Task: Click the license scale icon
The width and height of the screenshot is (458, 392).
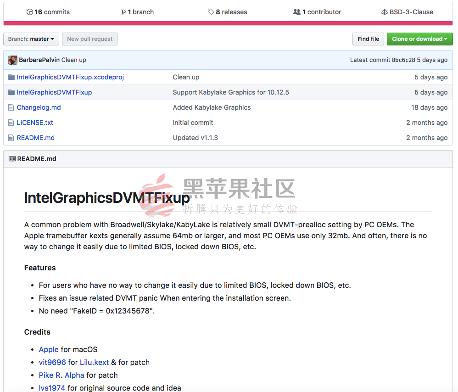Action: point(385,12)
